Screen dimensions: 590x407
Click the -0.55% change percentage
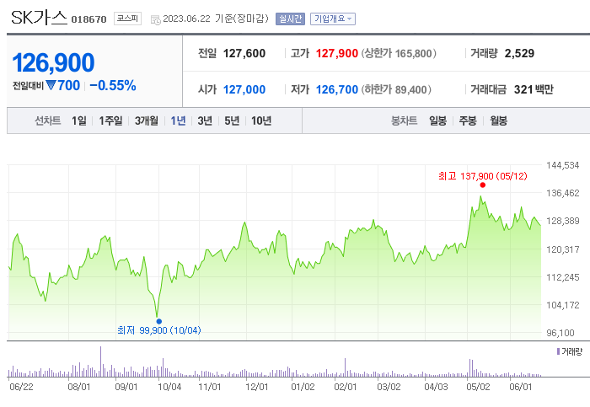[113, 85]
